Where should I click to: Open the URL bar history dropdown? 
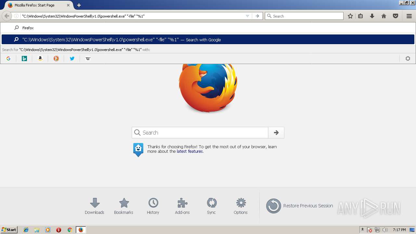point(247,16)
